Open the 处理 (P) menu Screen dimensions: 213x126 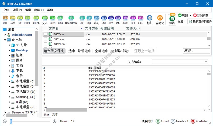tap(17, 10)
